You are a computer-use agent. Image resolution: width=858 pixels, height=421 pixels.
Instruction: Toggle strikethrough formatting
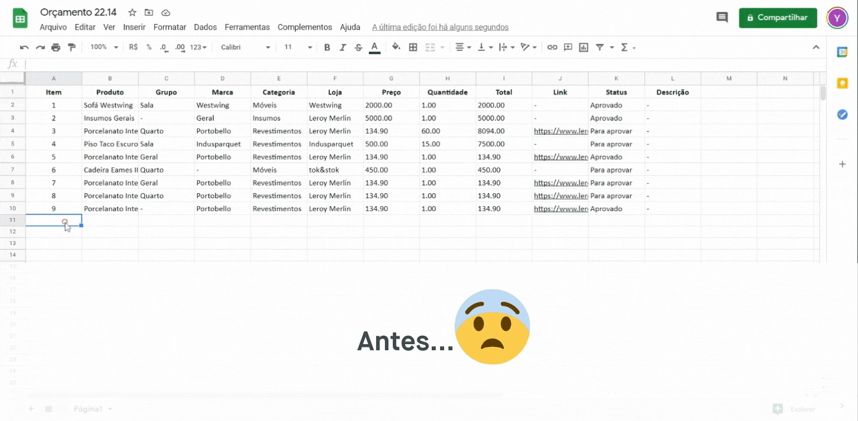(358, 47)
